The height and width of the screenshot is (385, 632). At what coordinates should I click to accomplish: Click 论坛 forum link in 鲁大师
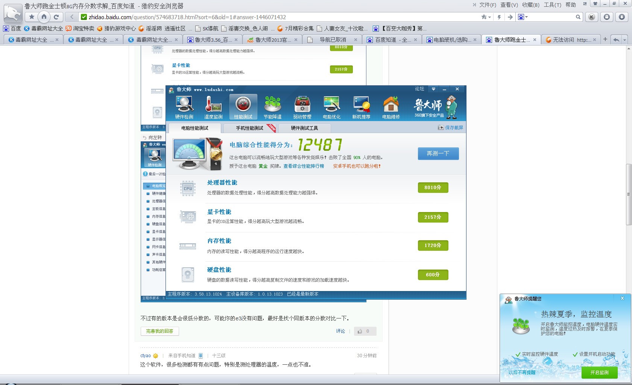[x=419, y=89]
